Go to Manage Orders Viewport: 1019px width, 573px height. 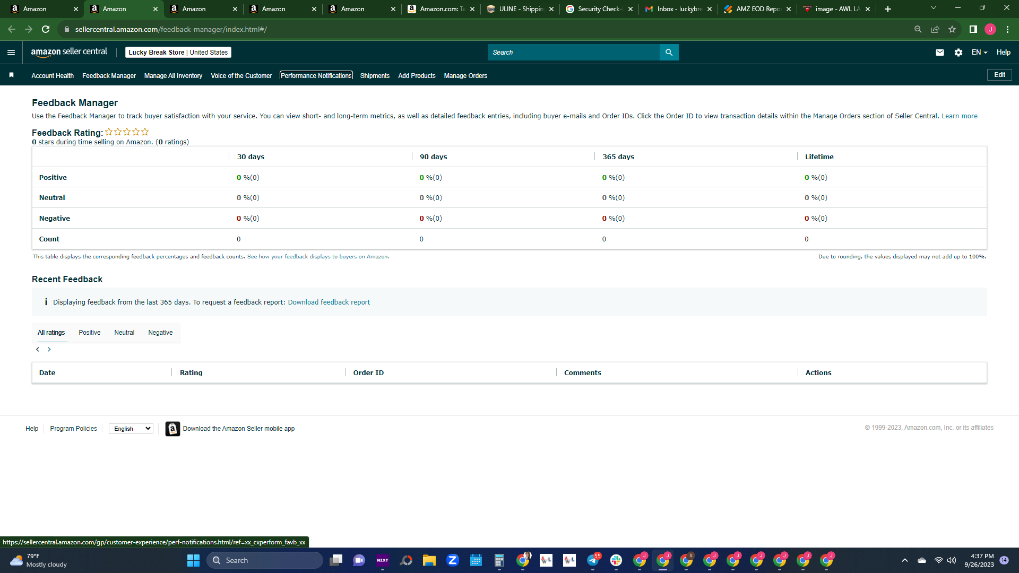465,76
